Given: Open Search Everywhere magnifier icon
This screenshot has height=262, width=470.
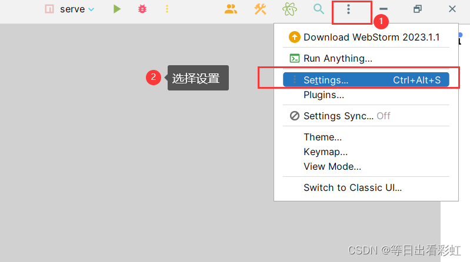Looking at the screenshot, I should pos(319,9).
